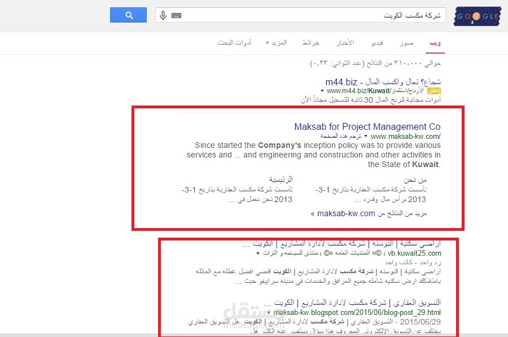Image resolution: width=508 pixels, height=337 pixels.
Task: Expand the المزيد dropdown menu
Action: pos(277,43)
